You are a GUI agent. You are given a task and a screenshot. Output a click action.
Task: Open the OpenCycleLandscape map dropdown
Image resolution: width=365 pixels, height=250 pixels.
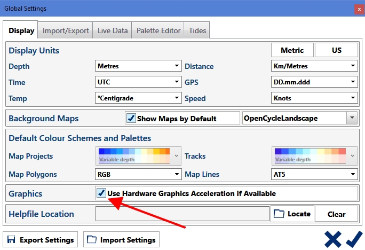click(x=299, y=118)
